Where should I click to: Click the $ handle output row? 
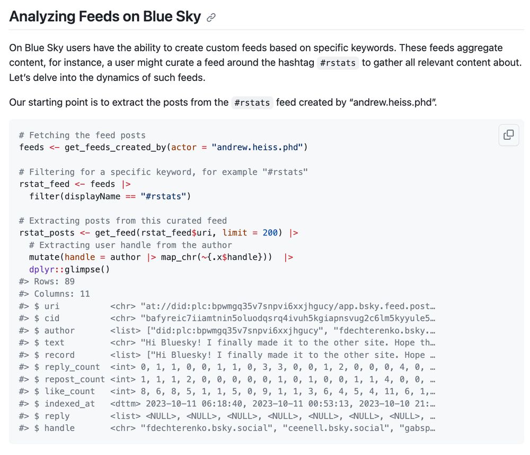[x=227, y=428]
